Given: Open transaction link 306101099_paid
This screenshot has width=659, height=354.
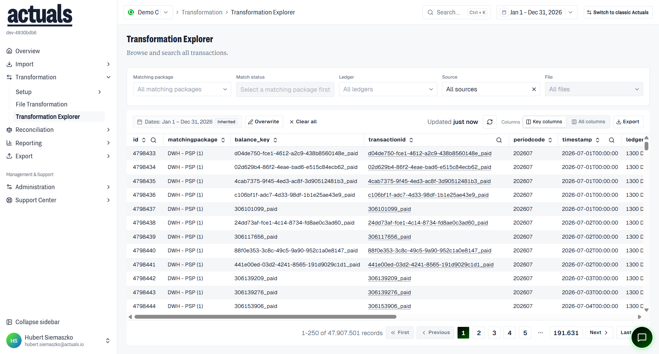Looking at the screenshot, I should [x=389, y=209].
